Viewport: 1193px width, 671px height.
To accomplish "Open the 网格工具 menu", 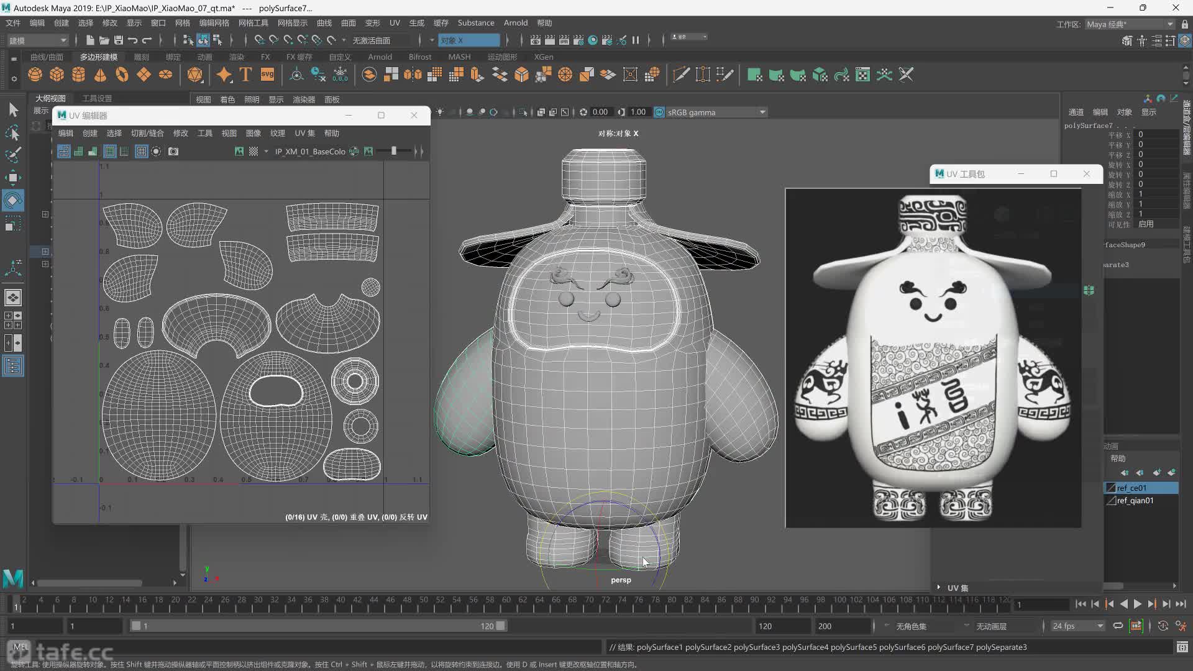I will pyautogui.click(x=254, y=23).
